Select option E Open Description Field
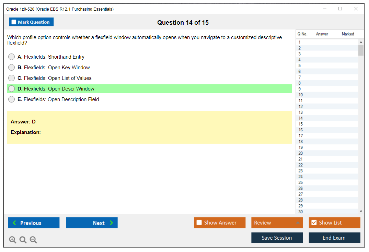The height and width of the screenshot is (252, 369). pos(12,99)
